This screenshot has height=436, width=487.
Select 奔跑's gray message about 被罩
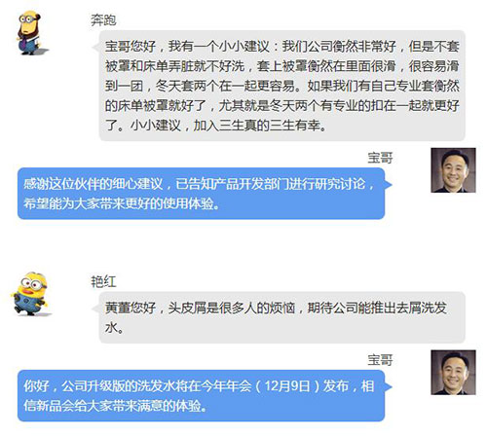tap(281, 86)
